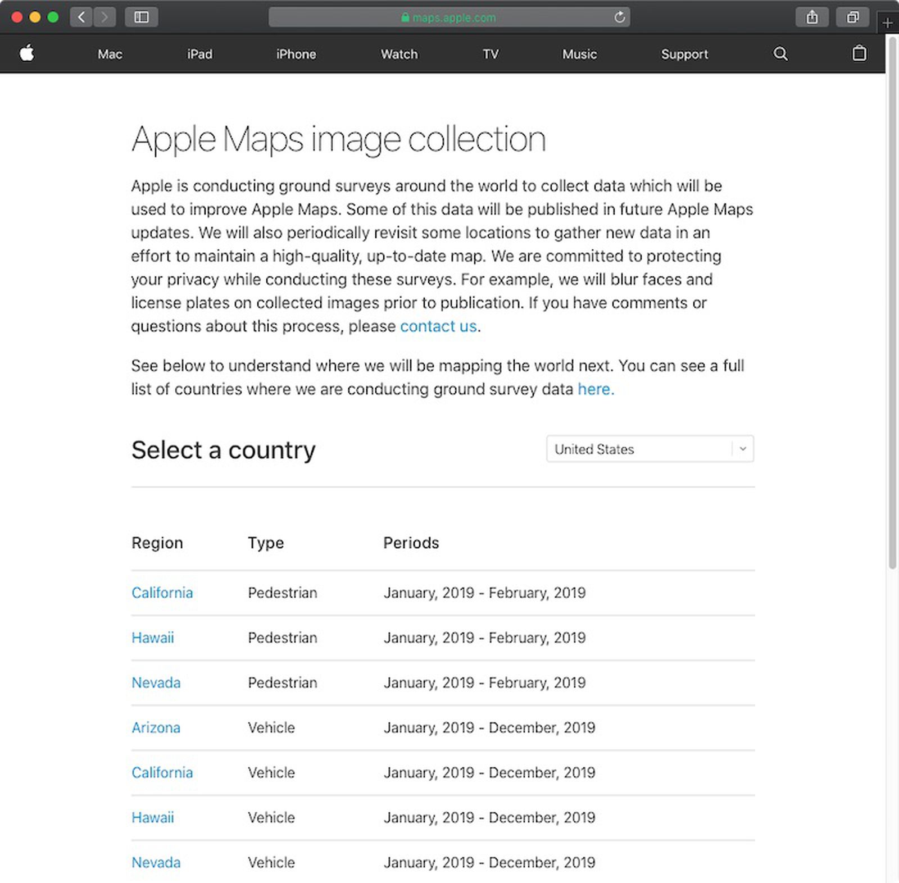Open a new tab with the plus button
Image resolution: width=899 pixels, height=883 pixels.
pos(888,22)
